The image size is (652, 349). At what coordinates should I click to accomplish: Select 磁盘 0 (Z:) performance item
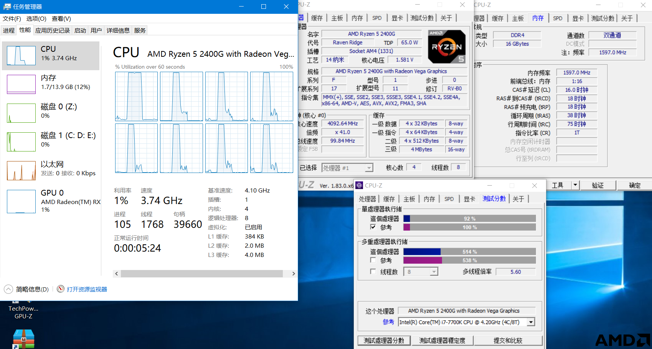coord(51,113)
